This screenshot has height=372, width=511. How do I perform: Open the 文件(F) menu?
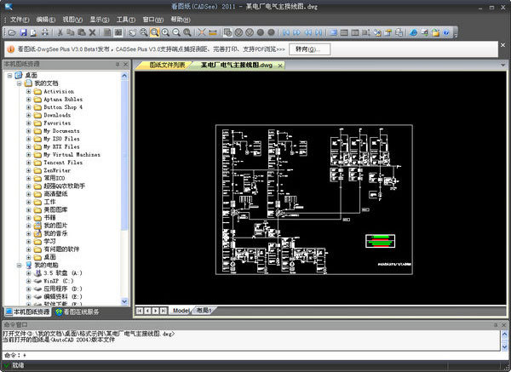click(x=20, y=18)
